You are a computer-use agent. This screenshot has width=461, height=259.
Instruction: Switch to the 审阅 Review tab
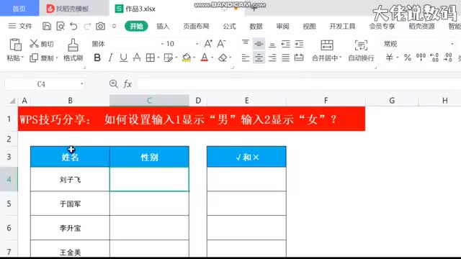coord(282,26)
